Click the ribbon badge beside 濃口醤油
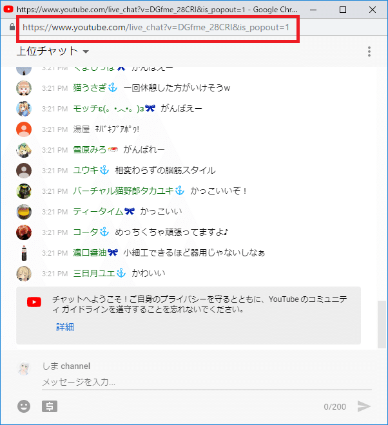388x425 pixels. click(113, 252)
